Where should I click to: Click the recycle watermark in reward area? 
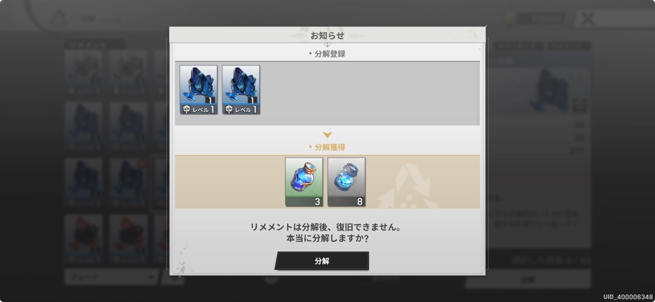pos(407,186)
